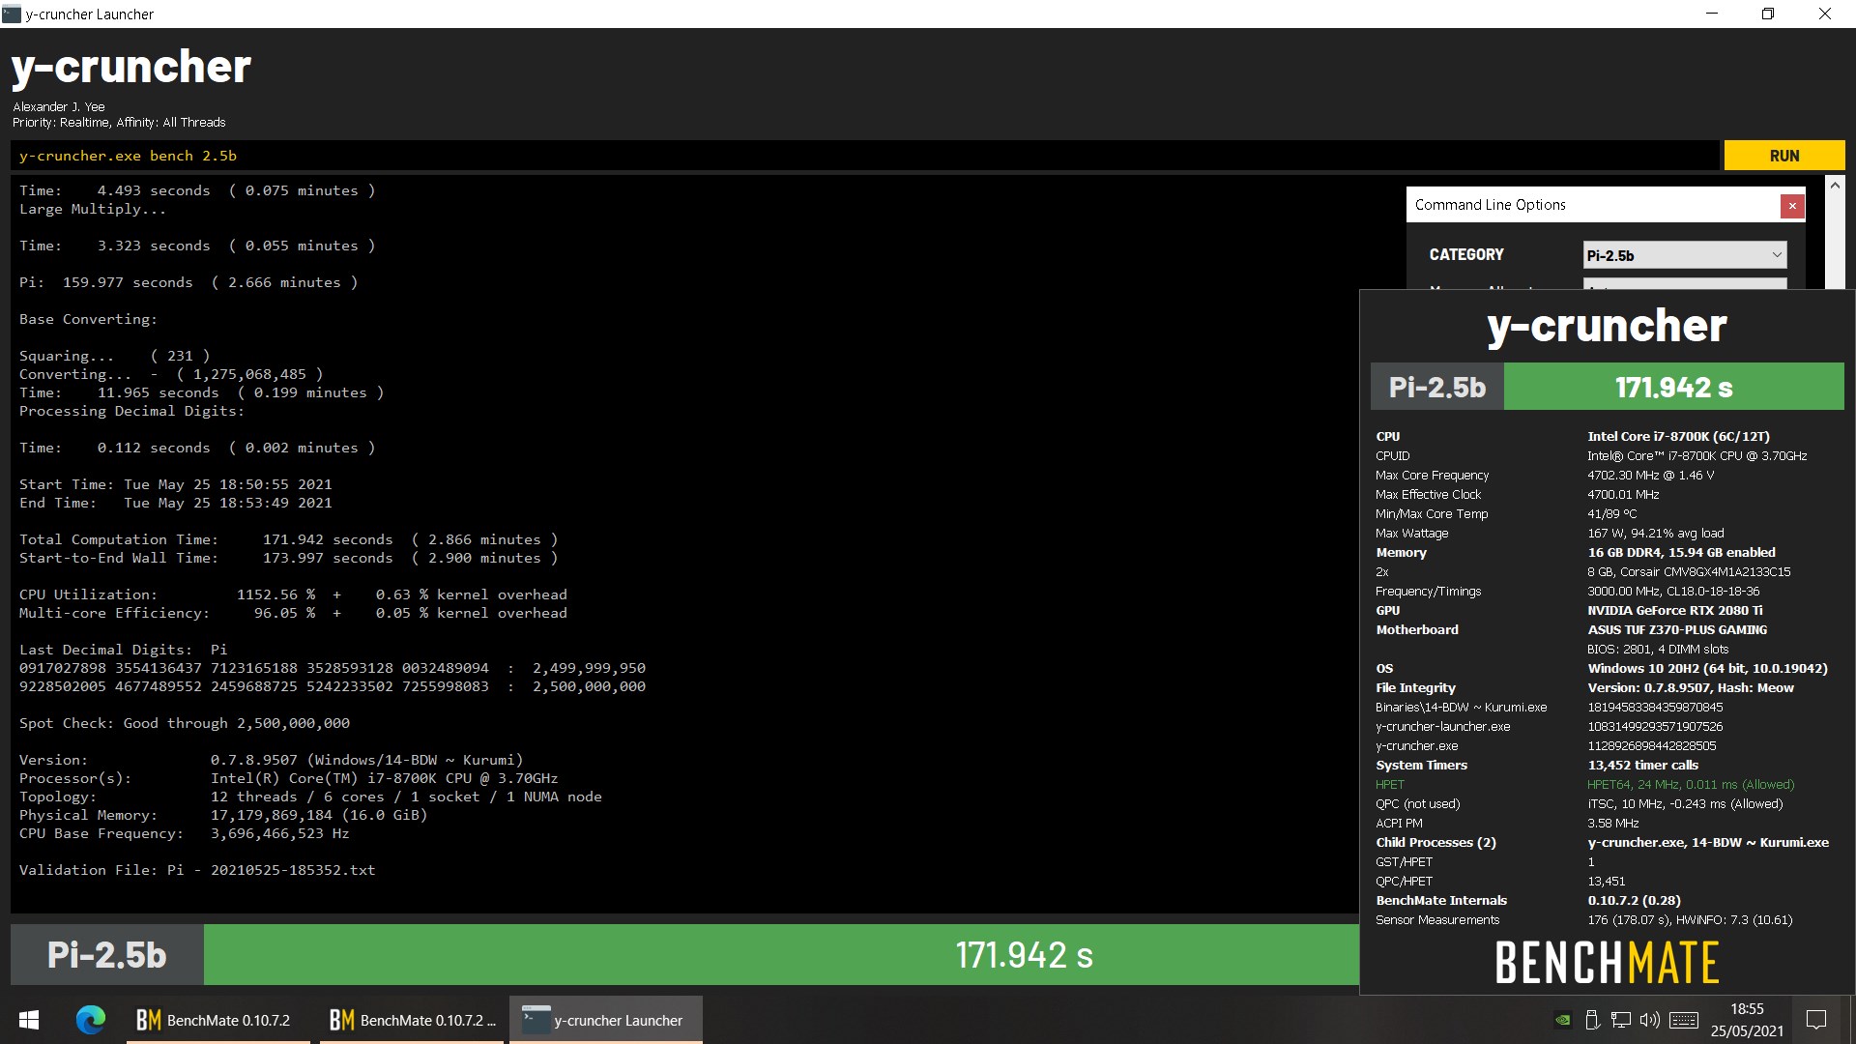Click the Alexander J. Yee author name

pyautogui.click(x=59, y=106)
